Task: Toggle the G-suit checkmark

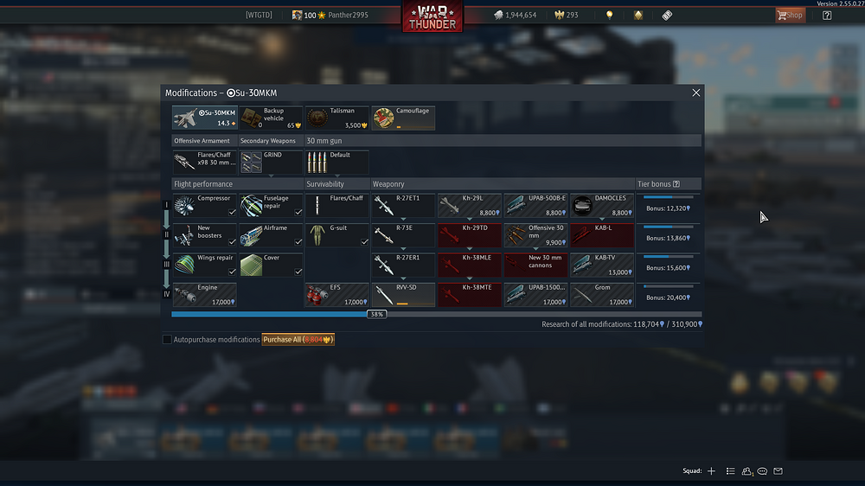Action: 365,242
